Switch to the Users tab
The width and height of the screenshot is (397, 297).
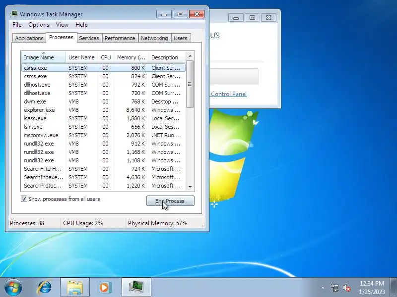pyautogui.click(x=181, y=38)
